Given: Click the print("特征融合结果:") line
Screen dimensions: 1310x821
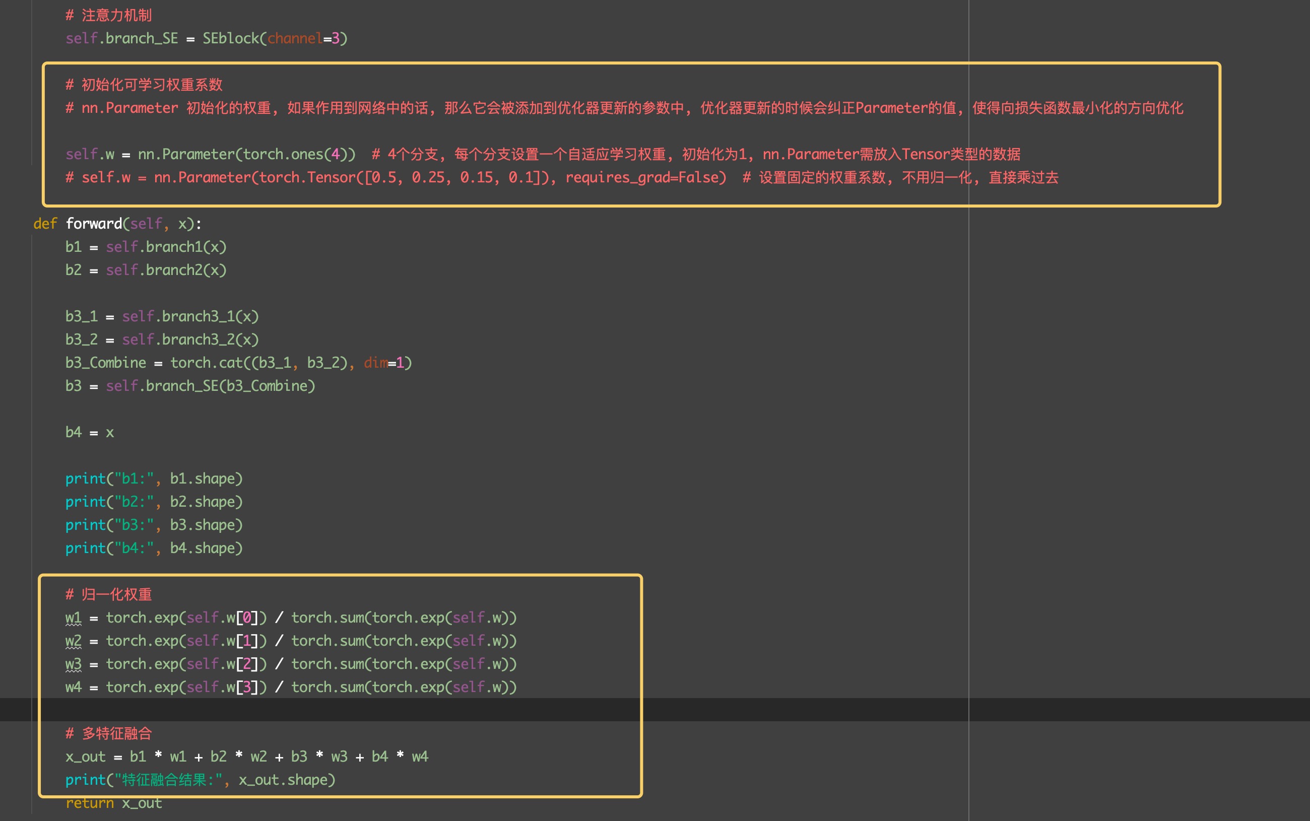Looking at the screenshot, I should point(201,780).
